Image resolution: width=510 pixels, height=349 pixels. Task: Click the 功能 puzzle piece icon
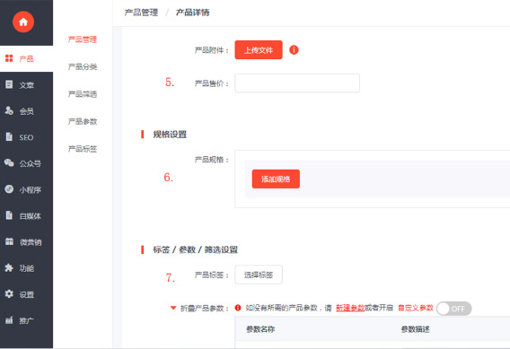pos(9,267)
